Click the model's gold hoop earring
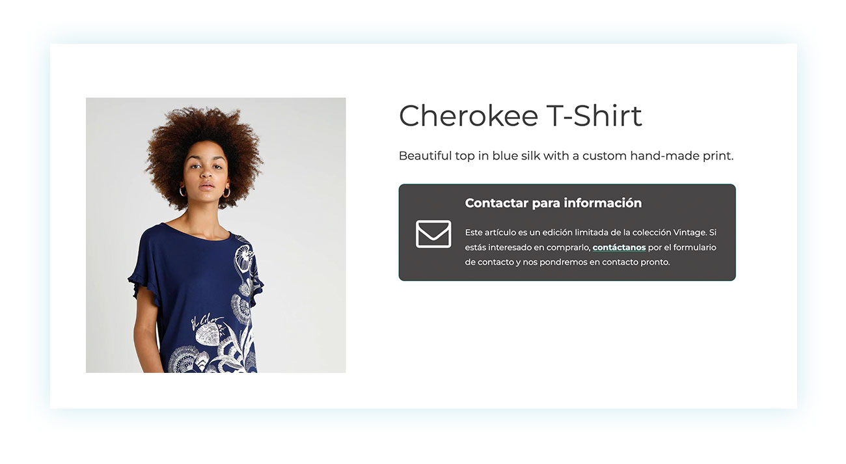Screen dimensions: 846x464 click(226, 193)
